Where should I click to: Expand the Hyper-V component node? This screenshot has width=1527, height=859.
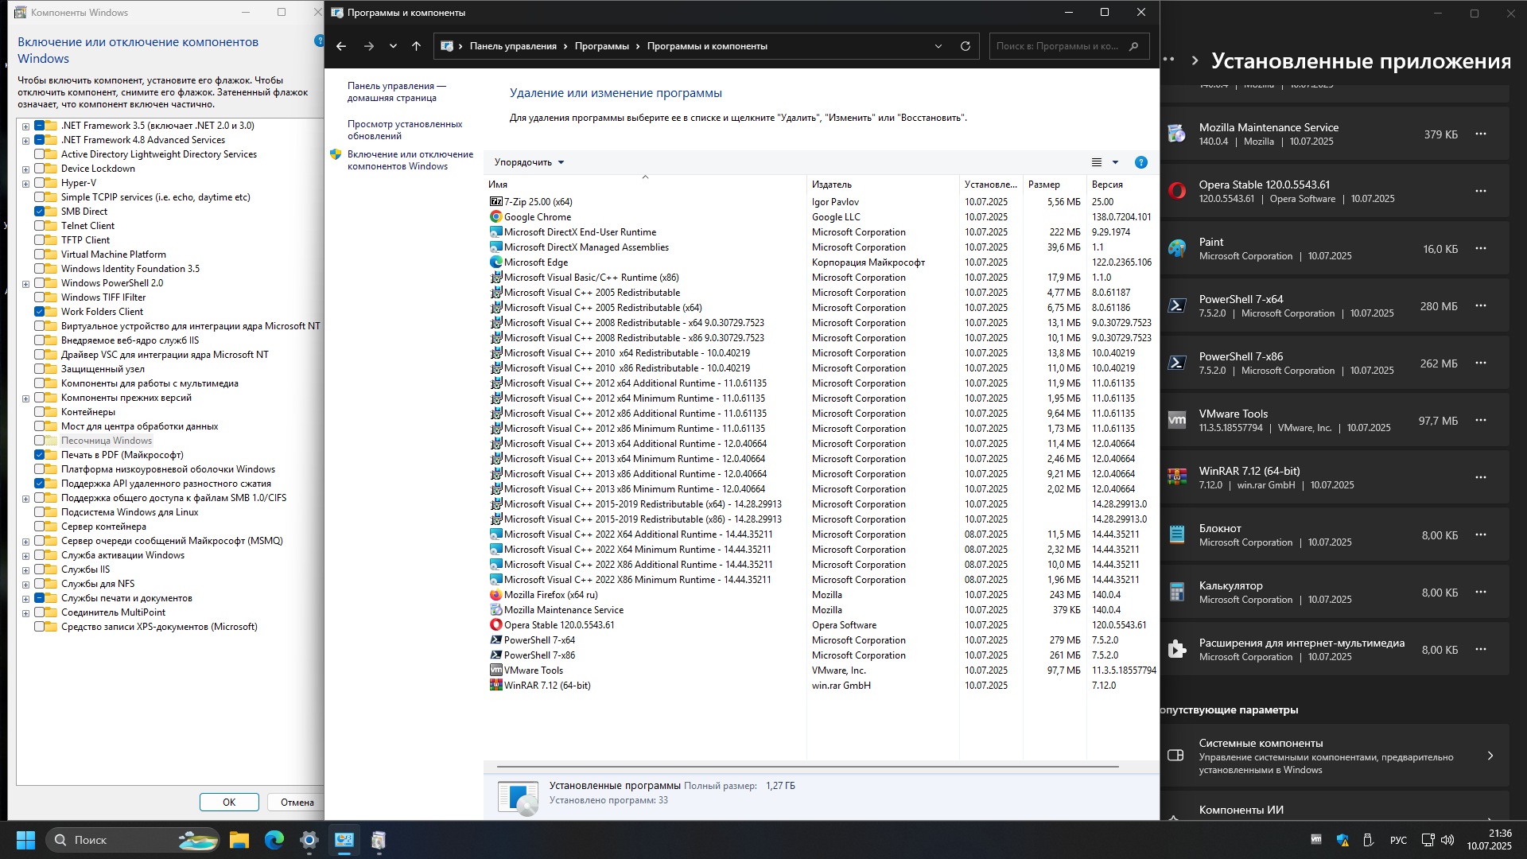coord(25,184)
